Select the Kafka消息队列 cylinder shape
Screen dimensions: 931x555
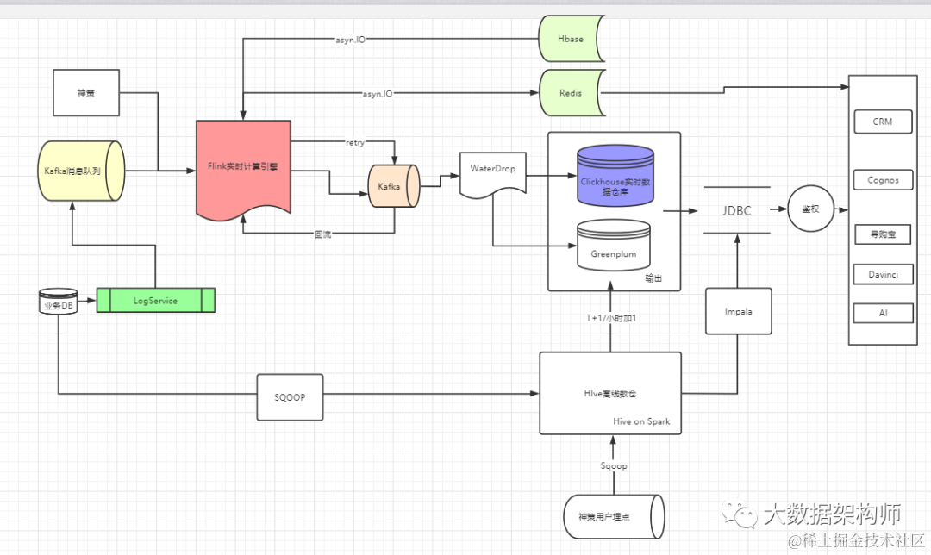point(81,171)
